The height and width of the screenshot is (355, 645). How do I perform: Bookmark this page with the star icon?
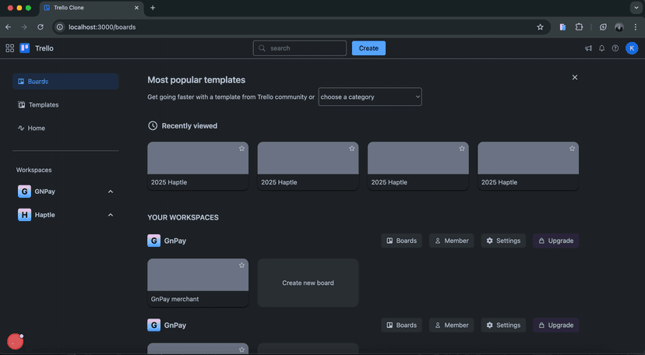pyautogui.click(x=540, y=27)
